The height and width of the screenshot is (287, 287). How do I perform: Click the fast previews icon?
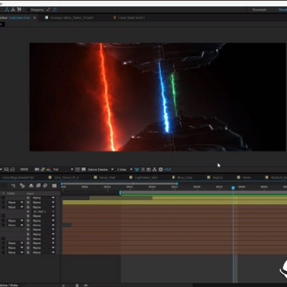tap(143, 170)
